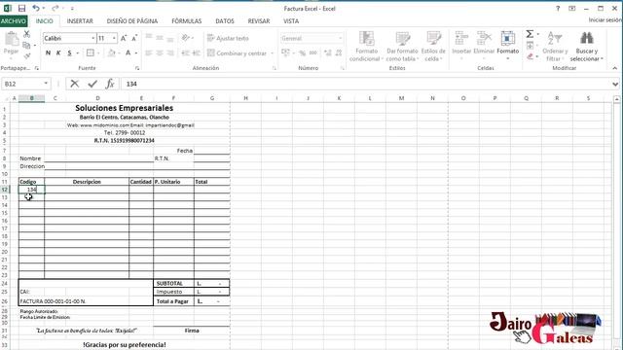The height and width of the screenshot is (350, 623).
Task: Click the SUBTOTAL label cell
Action: click(x=173, y=283)
